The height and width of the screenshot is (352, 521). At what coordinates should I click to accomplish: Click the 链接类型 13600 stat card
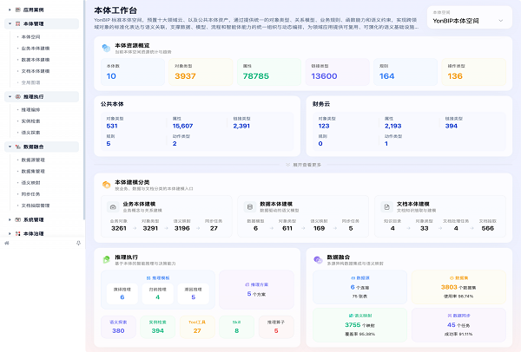point(337,72)
